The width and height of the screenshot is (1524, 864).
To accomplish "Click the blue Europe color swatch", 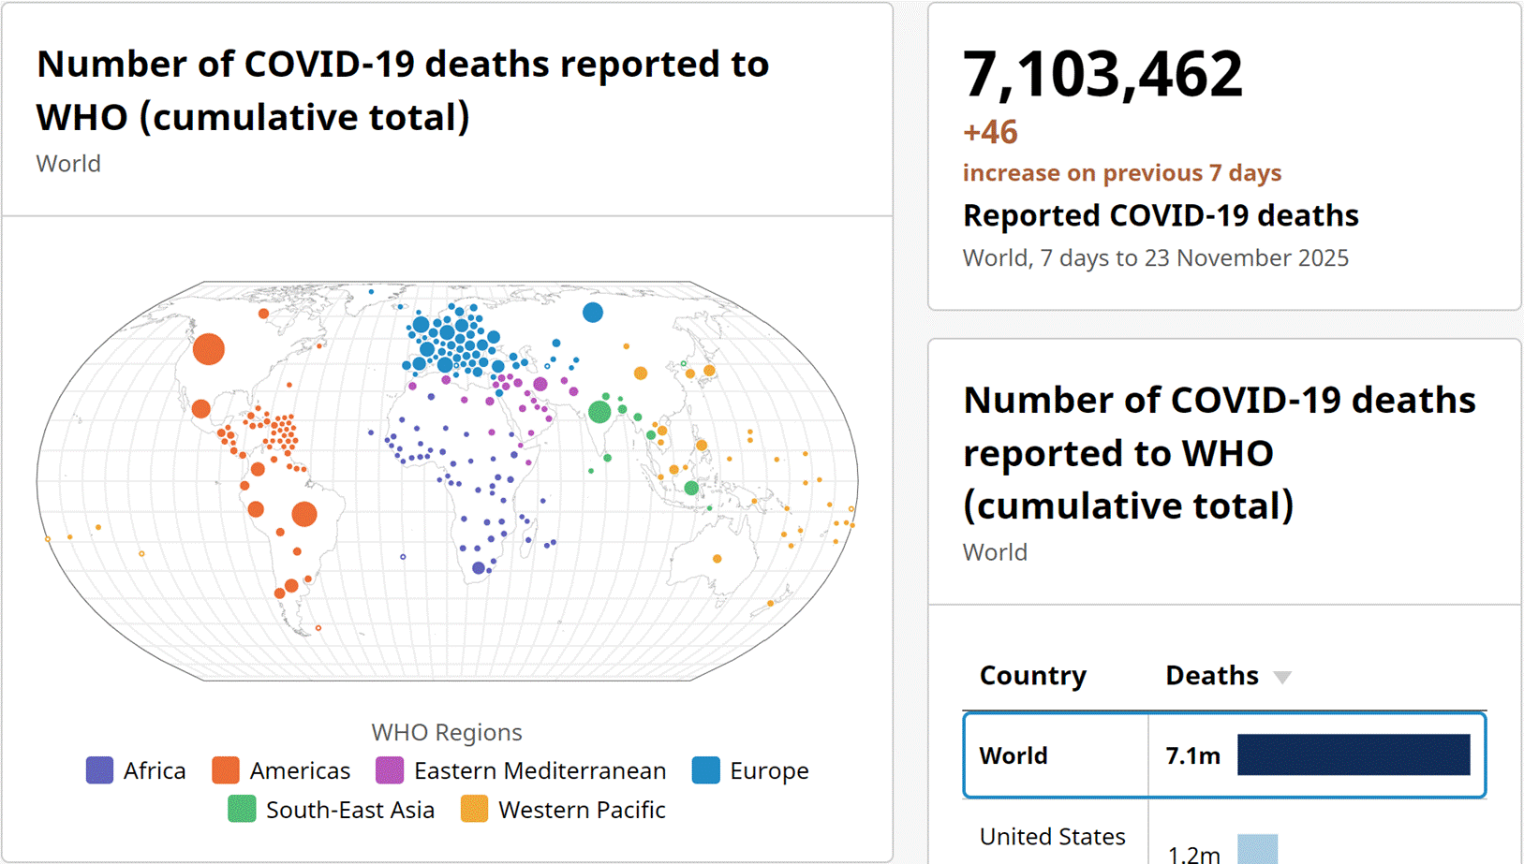I will 705,770.
